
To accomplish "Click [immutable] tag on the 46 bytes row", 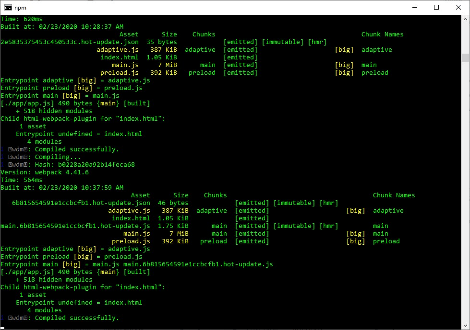I will pyautogui.click(x=294, y=203).
